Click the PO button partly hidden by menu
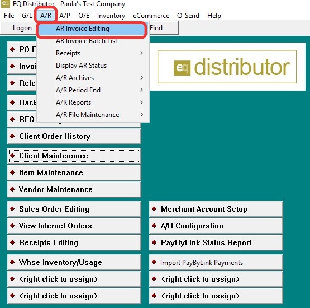 pyautogui.click(x=22, y=49)
